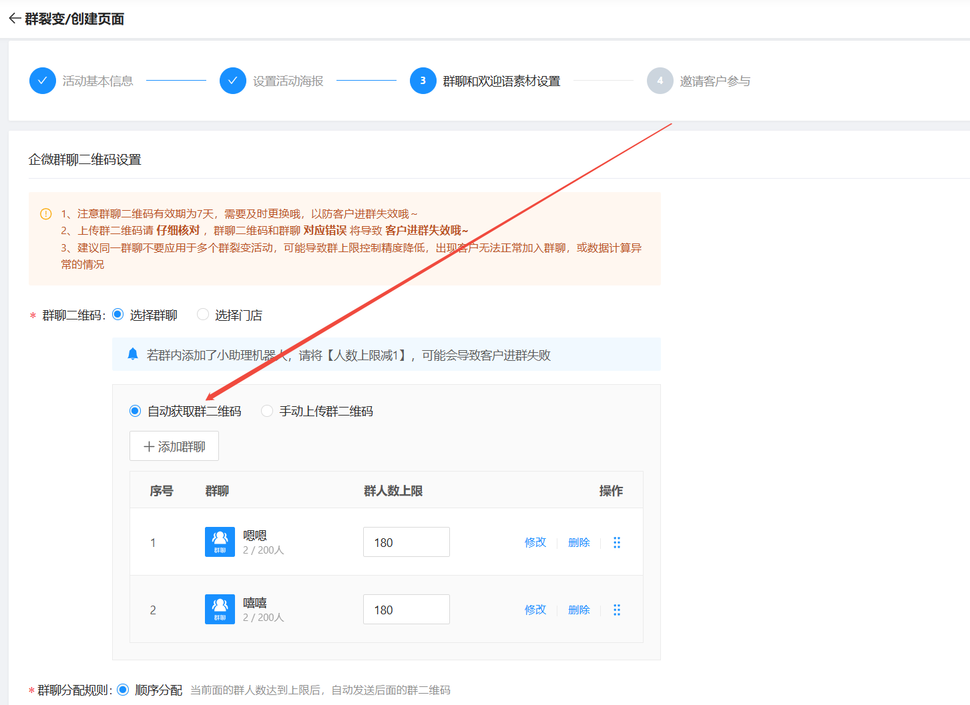This screenshot has width=970, height=705.
Task: Select the 选择群聊 radio option
Action: tap(118, 315)
